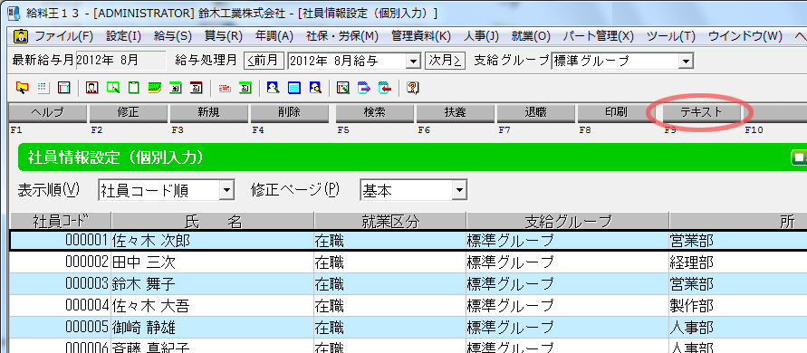Screen dimensions: 807x353
Task: Click the calendar with pink right-arrow icon
Action: 364,88
